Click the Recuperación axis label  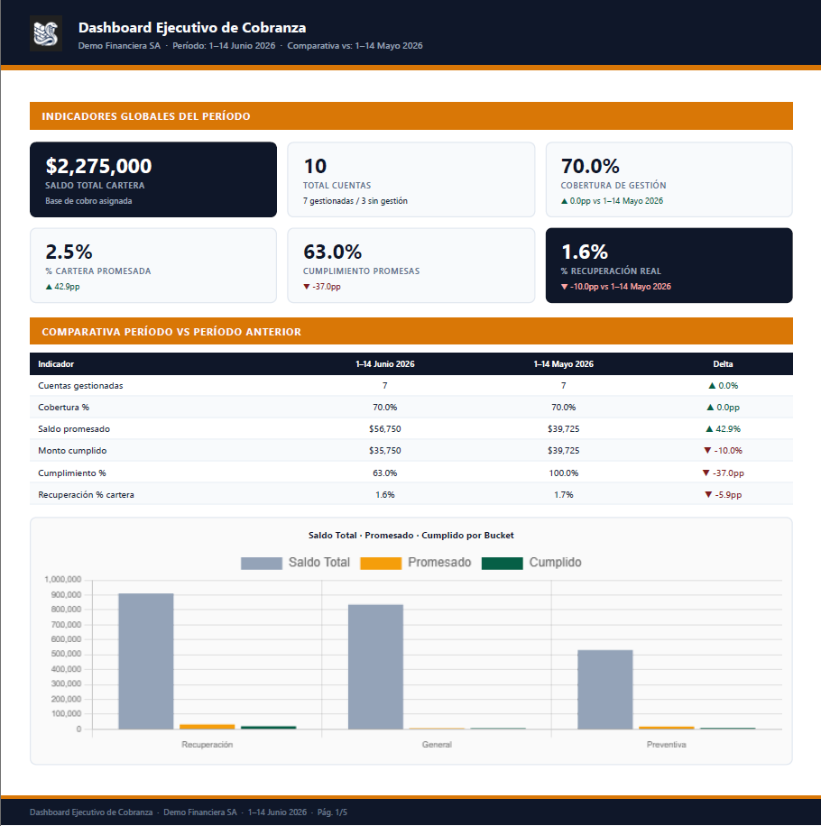[x=208, y=745]
